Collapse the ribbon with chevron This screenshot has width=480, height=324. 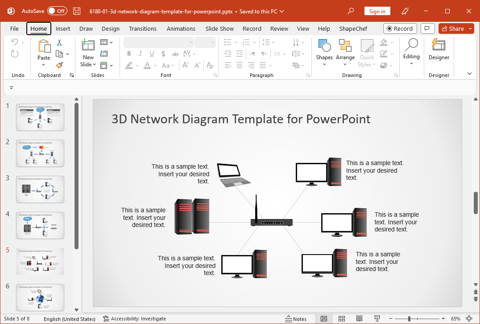point(469,73)
